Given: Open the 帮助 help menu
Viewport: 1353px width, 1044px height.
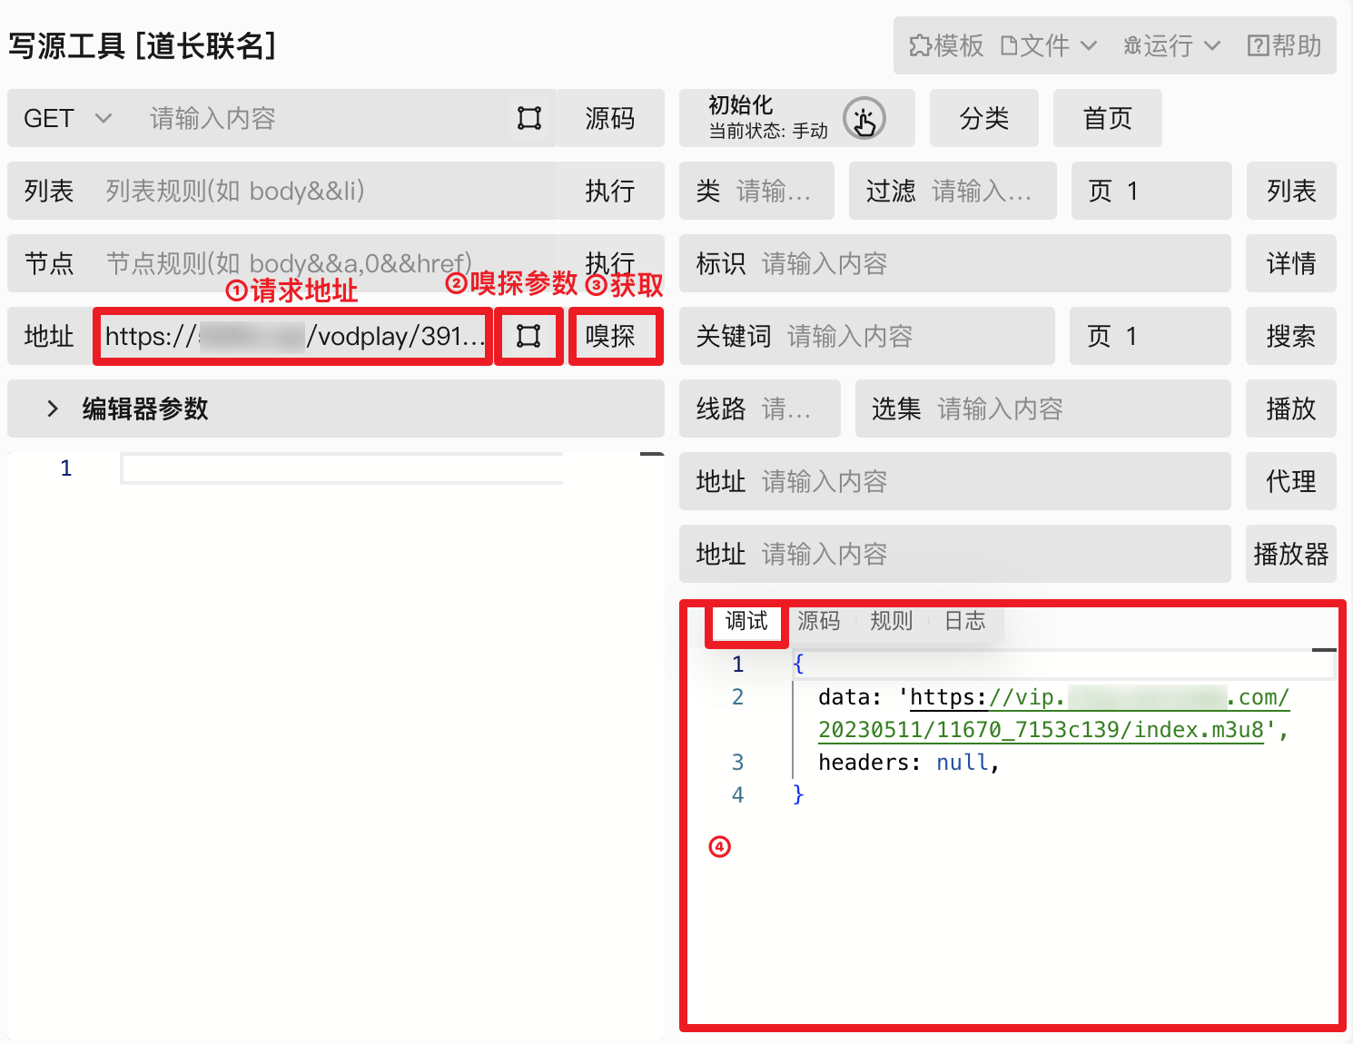Looking at the screenshot, I should 1284,45.
